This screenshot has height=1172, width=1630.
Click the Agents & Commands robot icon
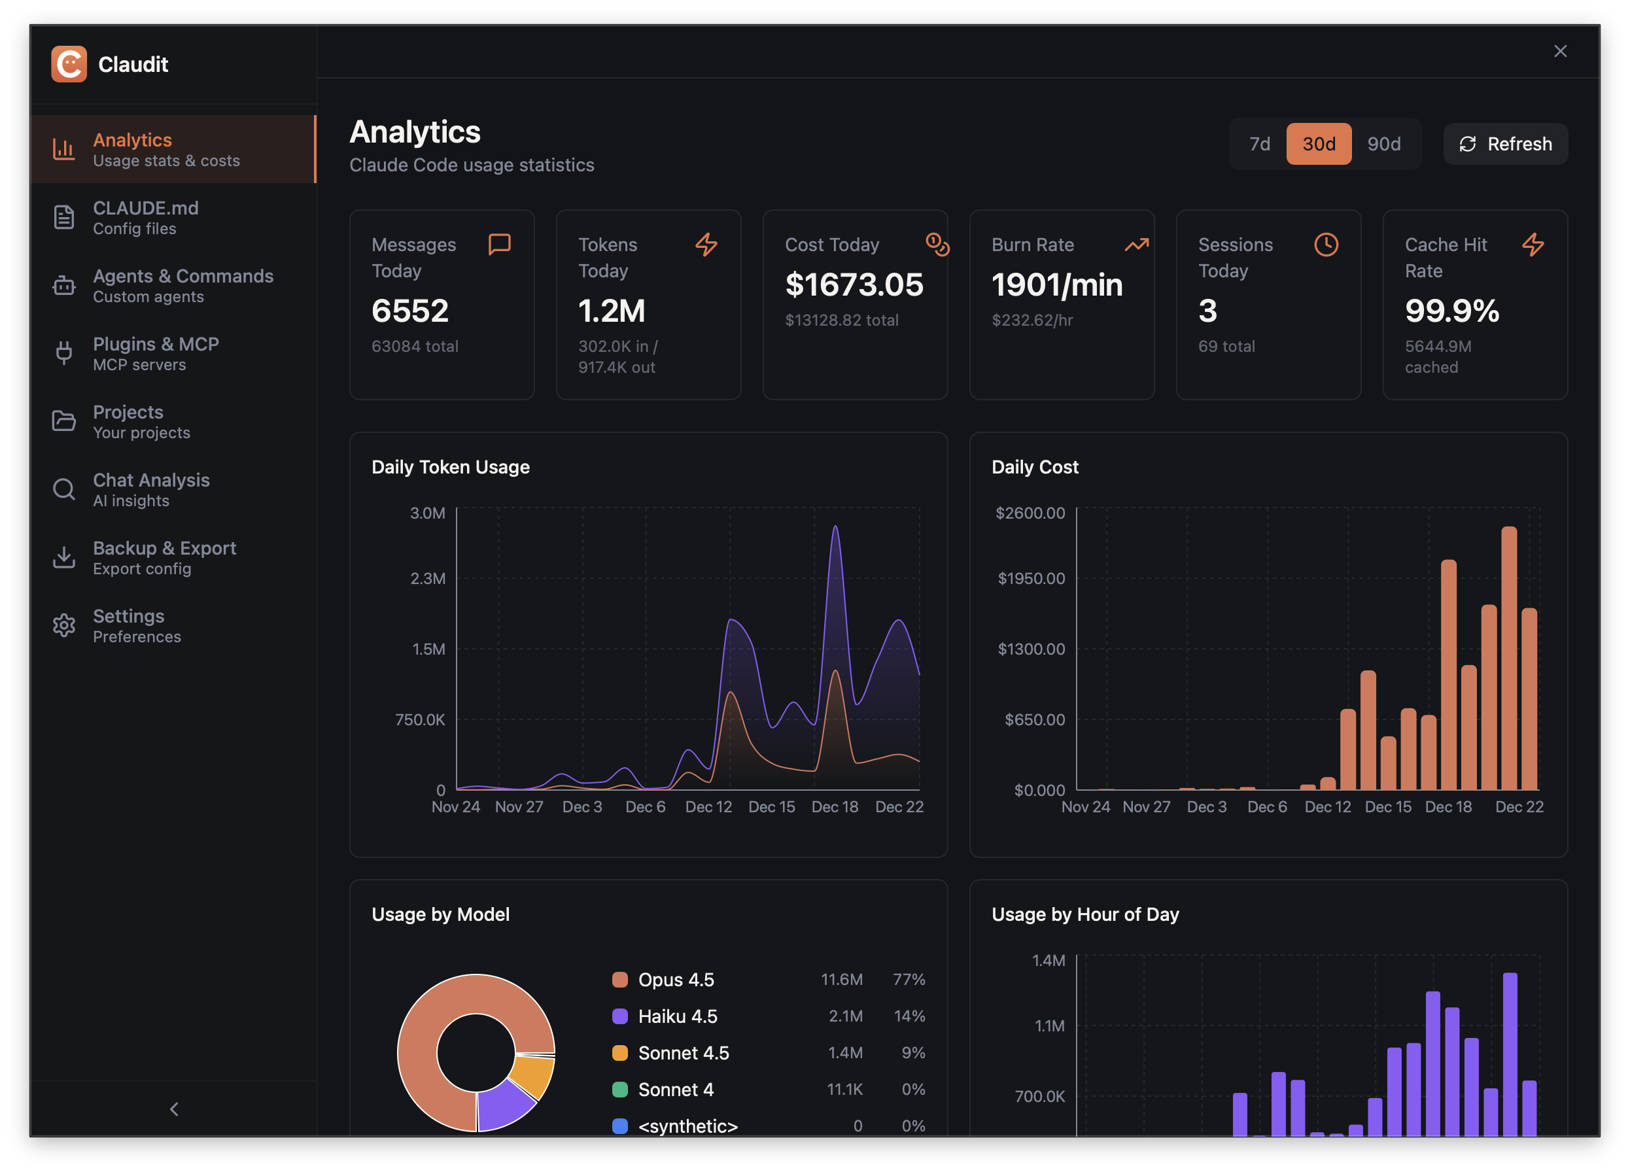(x=64, y=285)
